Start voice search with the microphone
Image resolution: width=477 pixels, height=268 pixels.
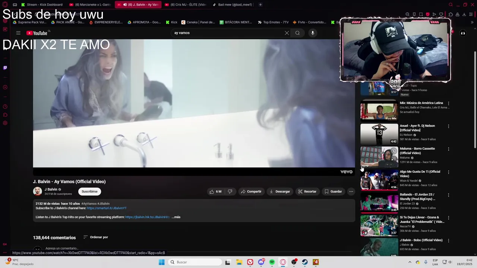tap(313, 33)
